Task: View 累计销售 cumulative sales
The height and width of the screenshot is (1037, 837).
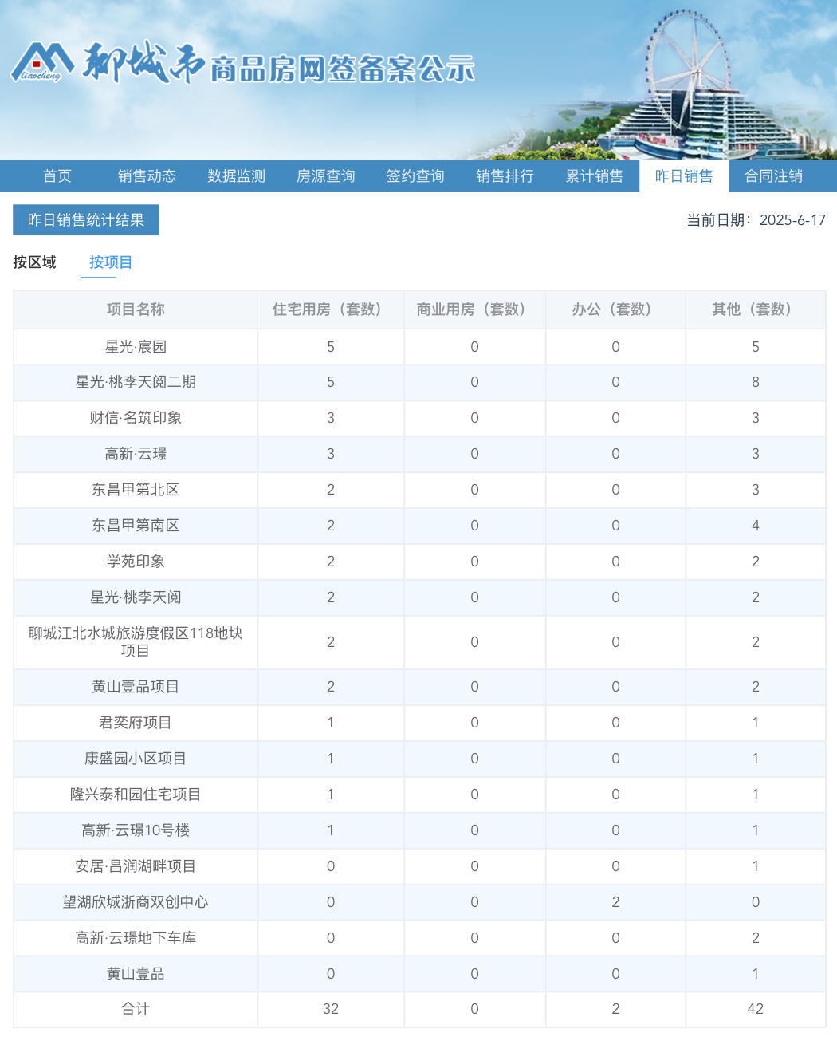Action: click(x=595, y=175)
